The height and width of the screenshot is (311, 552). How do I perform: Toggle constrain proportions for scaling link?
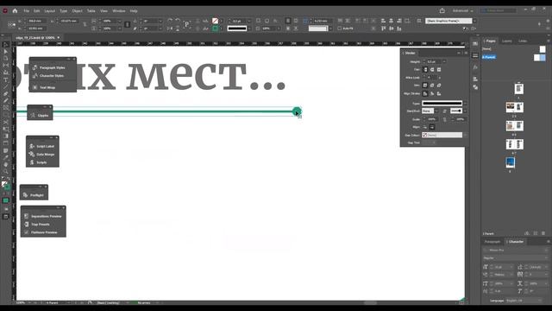click(x=128, y=24)
